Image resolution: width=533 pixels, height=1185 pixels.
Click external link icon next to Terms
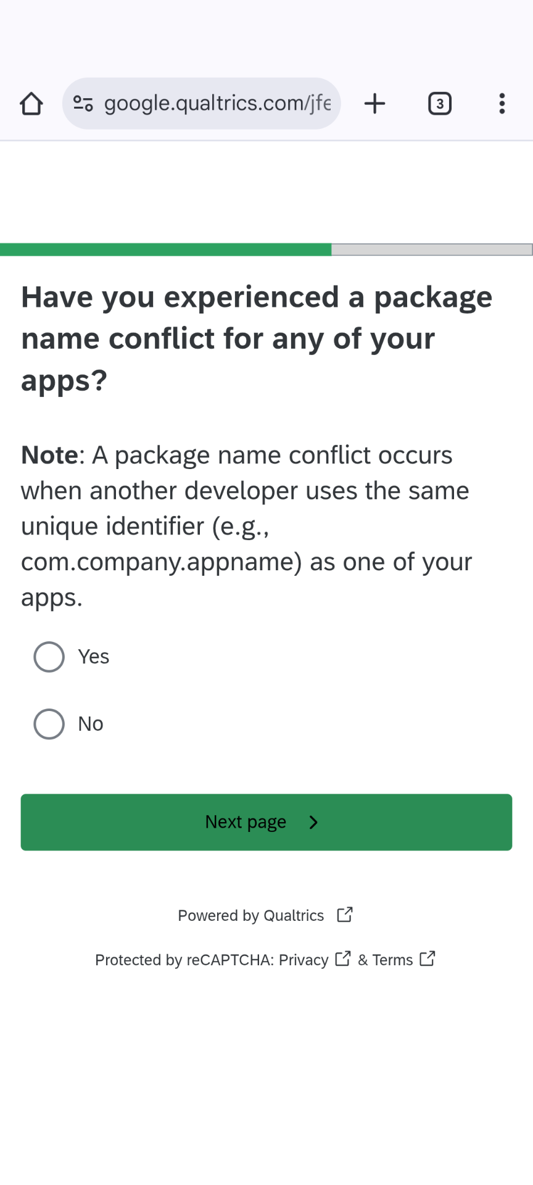point(427,958)
